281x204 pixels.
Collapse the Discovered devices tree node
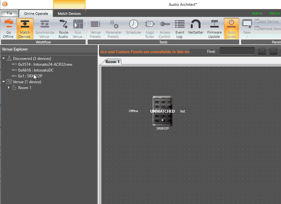pos(4,59)
